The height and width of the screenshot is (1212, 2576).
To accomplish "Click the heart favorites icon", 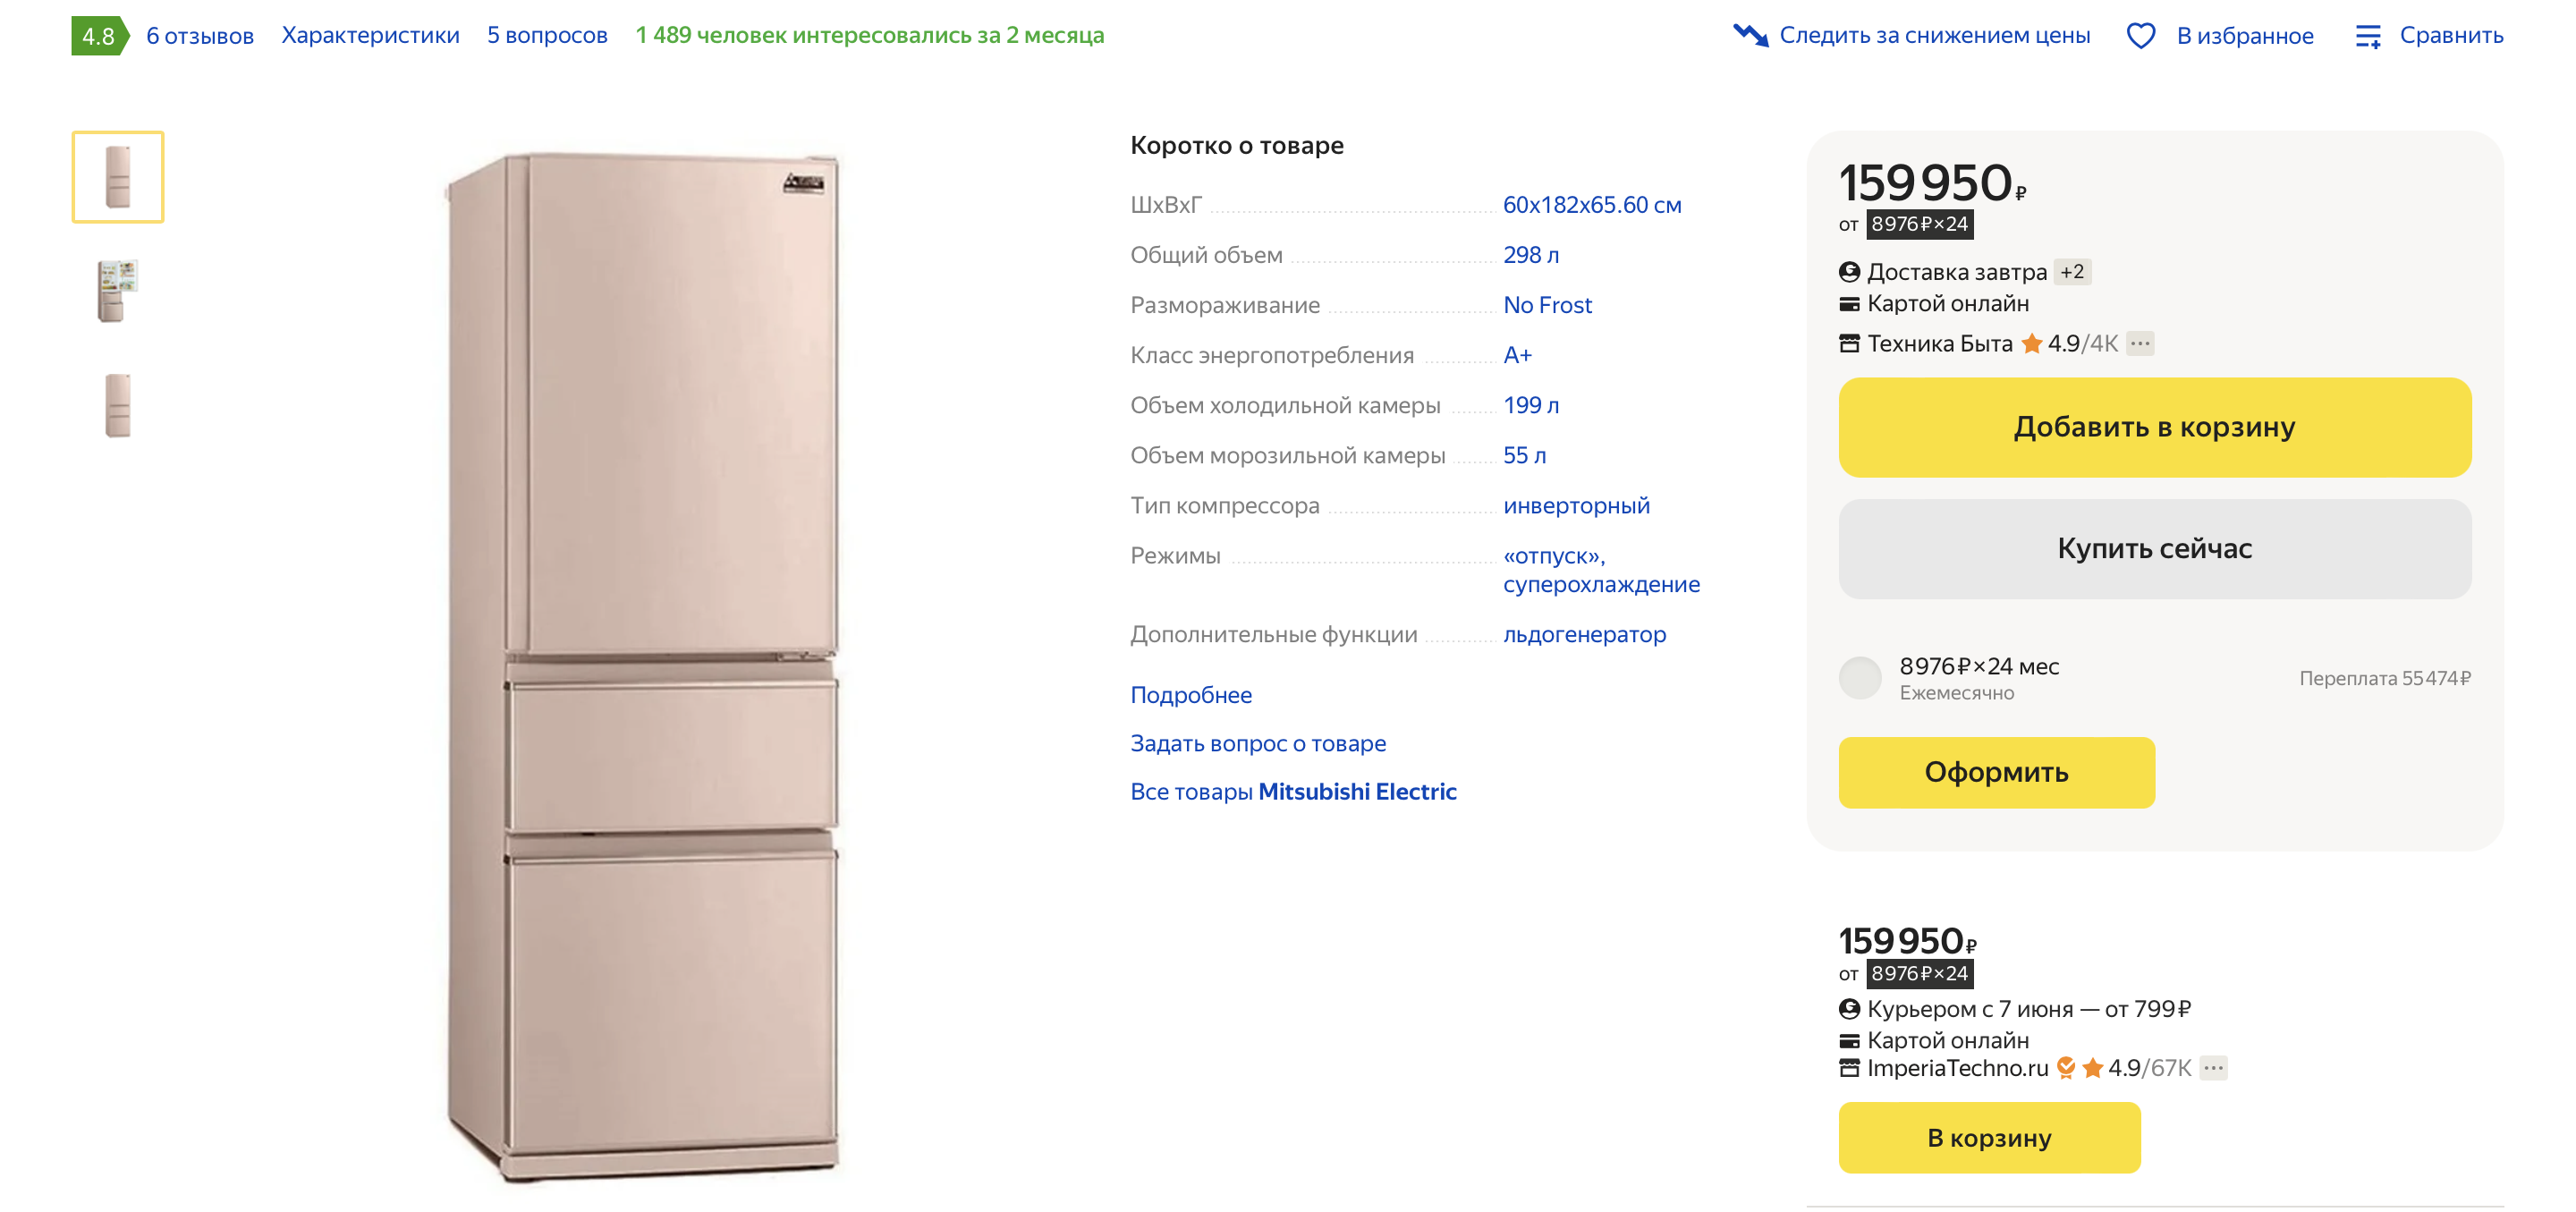I will click(x=2140, y=36).
